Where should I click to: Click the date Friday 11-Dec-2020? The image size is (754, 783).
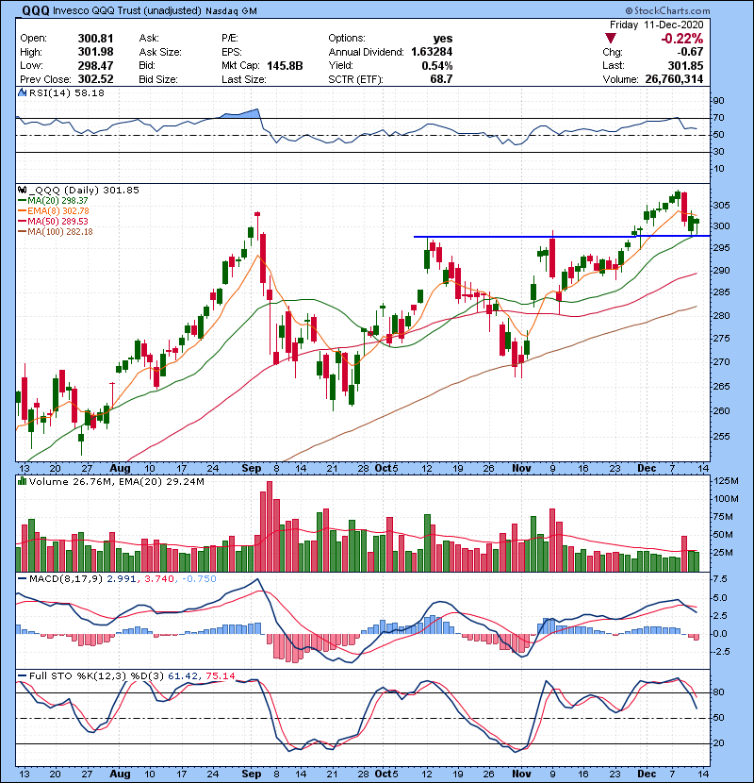pyautogui.click(x=656, y=25)
